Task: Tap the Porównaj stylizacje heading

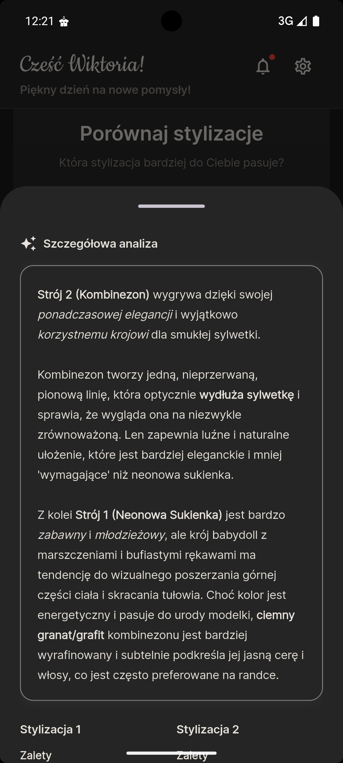Action: point(171,134)
